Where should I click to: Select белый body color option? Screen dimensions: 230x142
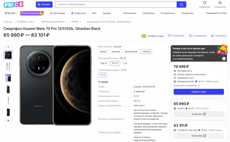point(103,51)
